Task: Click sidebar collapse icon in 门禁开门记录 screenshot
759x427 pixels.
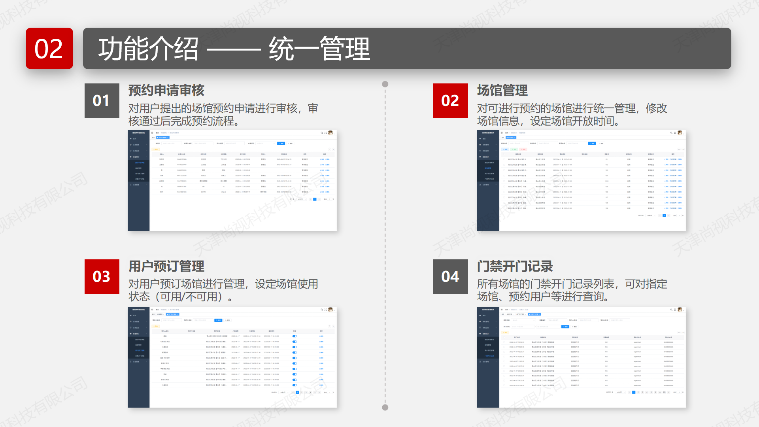Action: (502, 310)
